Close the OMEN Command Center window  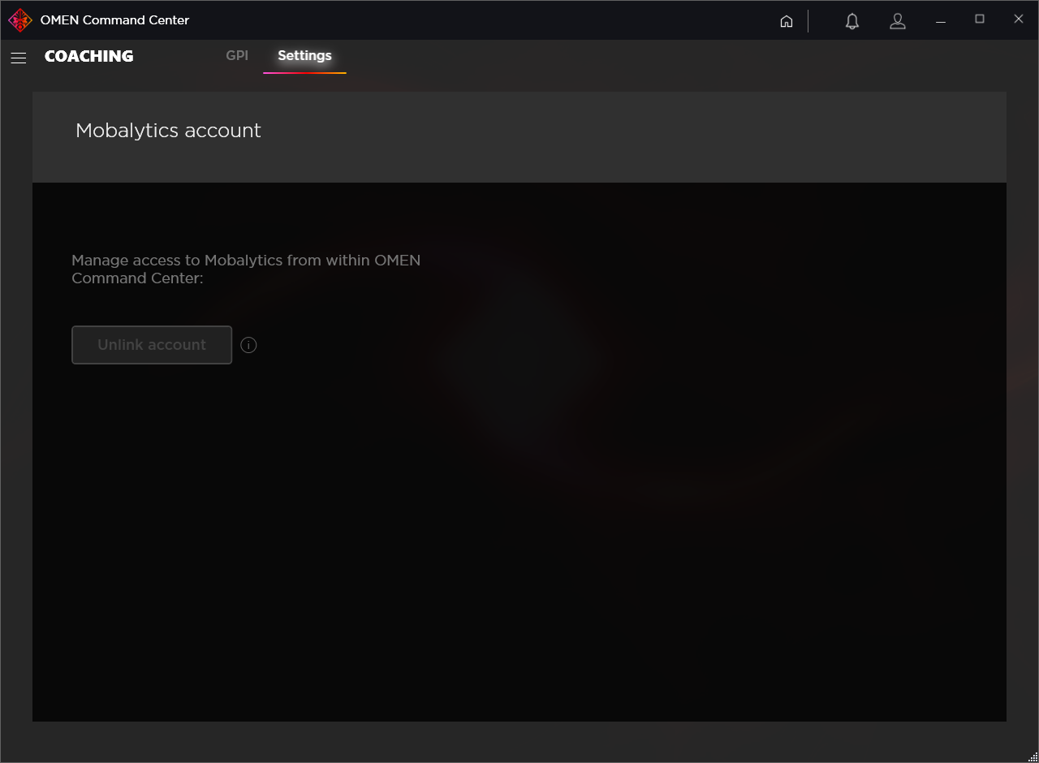[1019, 19]
